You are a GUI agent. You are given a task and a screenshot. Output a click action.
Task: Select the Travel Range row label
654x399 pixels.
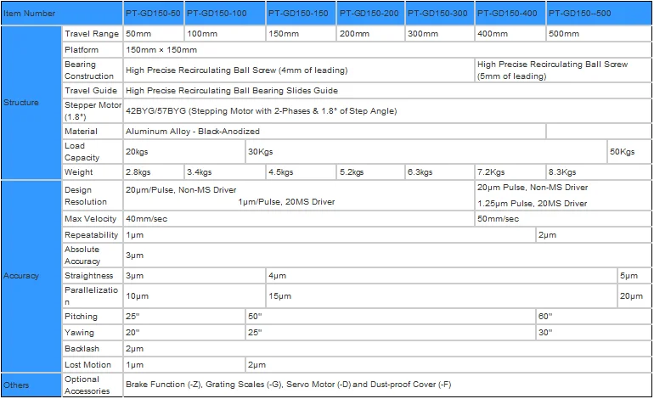92,34
